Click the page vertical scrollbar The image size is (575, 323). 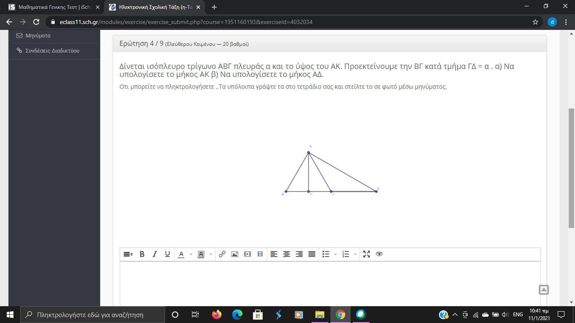point(571,168)
